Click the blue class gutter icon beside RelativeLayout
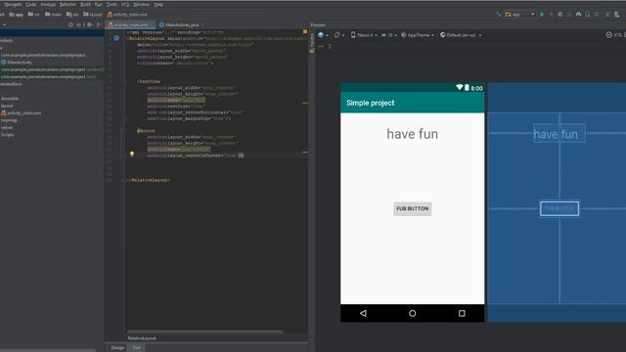Image resolution: width=626 pixels, height=352 pixels. [116, 38]
